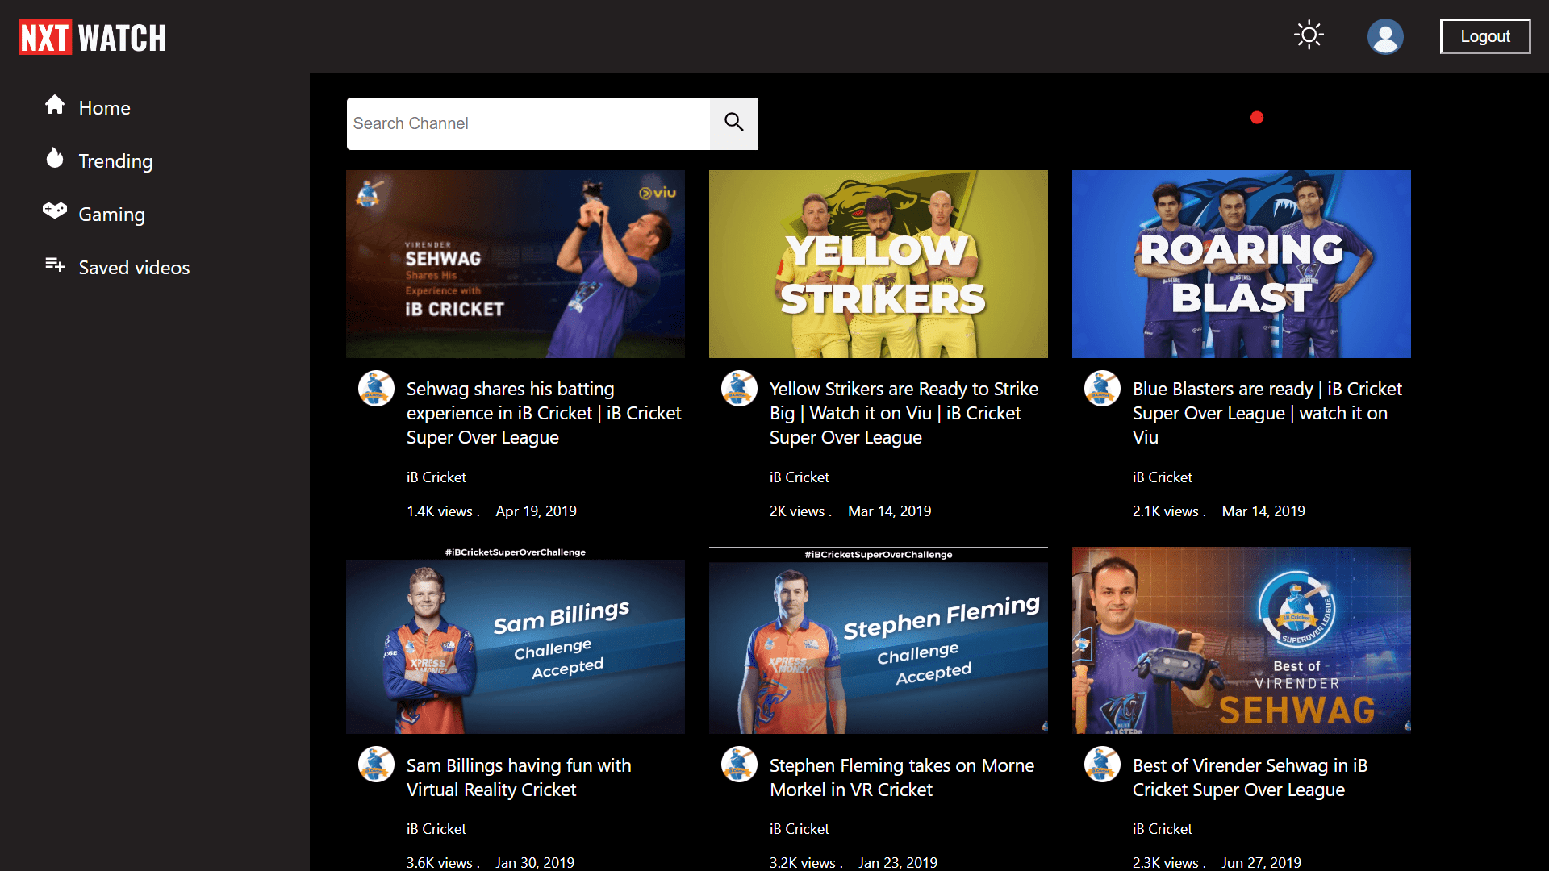Click the red dot indicator
The width and height of the screenshot is (1549, 871).
point(1256,118)
